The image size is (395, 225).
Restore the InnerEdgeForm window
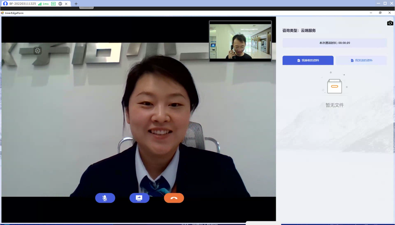point(380,12)
